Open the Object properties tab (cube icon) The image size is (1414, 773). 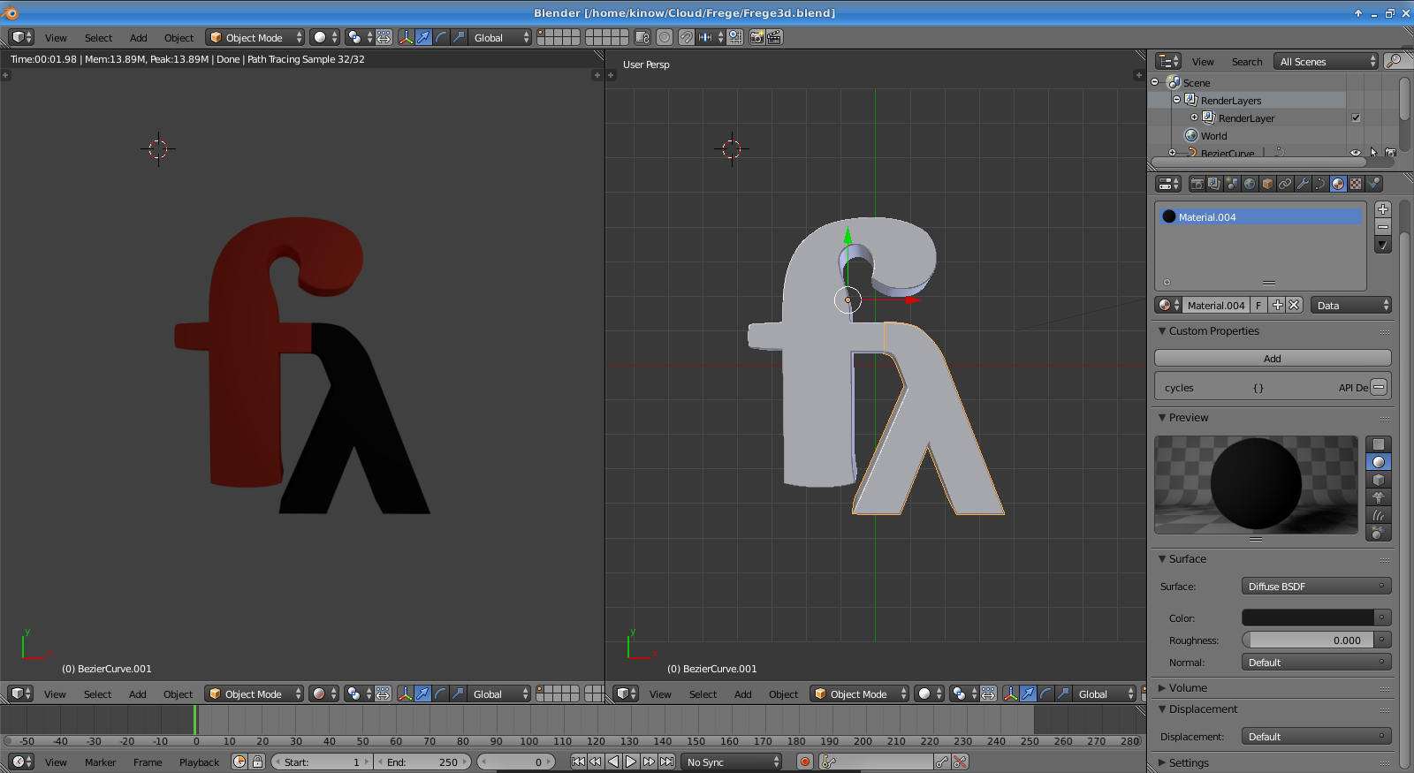click(1267, 184)
